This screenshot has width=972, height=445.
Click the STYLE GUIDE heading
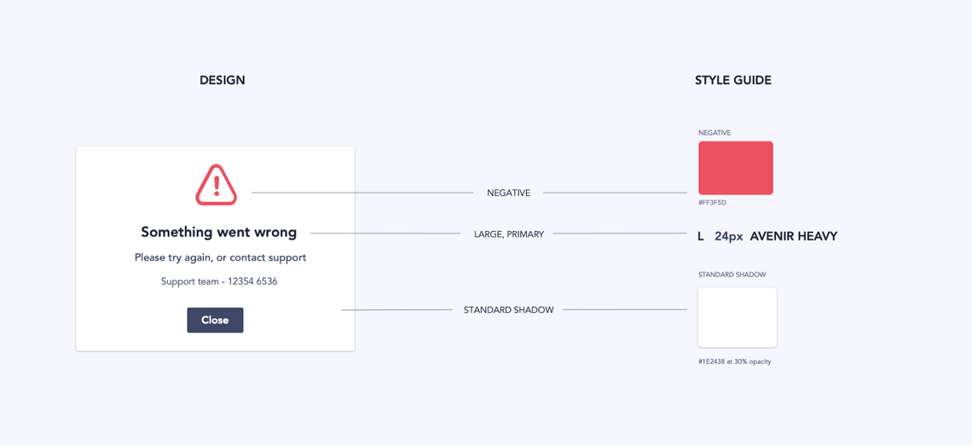tap(733, 80)
